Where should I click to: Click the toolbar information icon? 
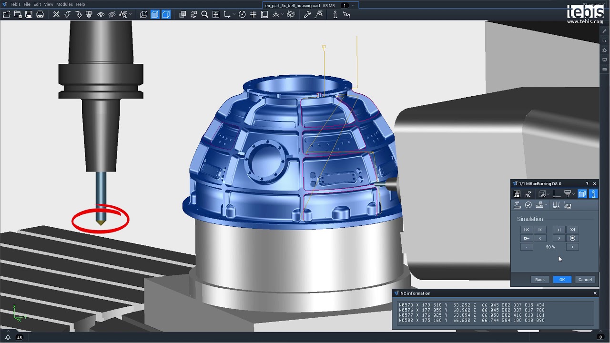pos(335,14)
